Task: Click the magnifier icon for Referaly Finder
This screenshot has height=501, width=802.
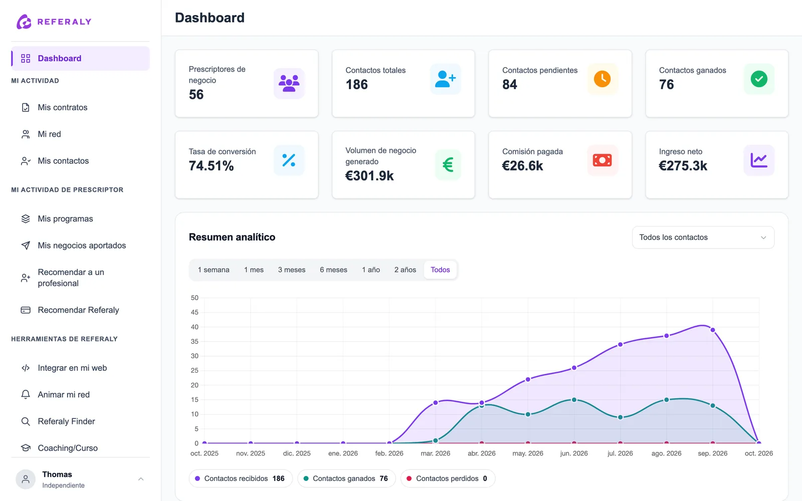Action: 26,421
